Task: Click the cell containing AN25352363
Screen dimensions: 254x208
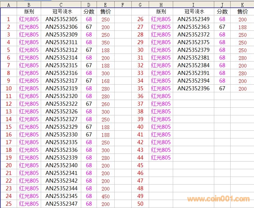Action: [194, 27]
